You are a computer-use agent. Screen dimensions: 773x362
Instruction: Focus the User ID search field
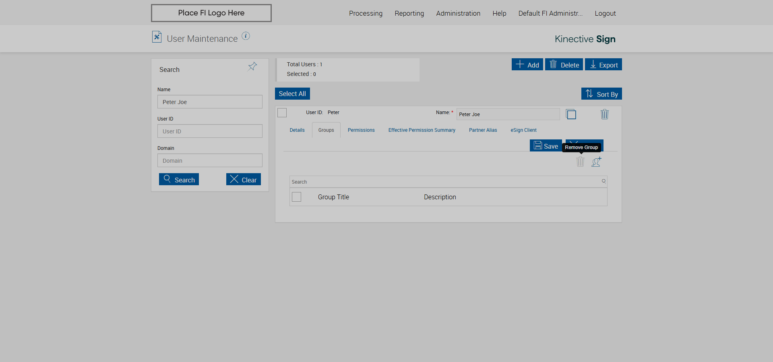click(210, 131)
